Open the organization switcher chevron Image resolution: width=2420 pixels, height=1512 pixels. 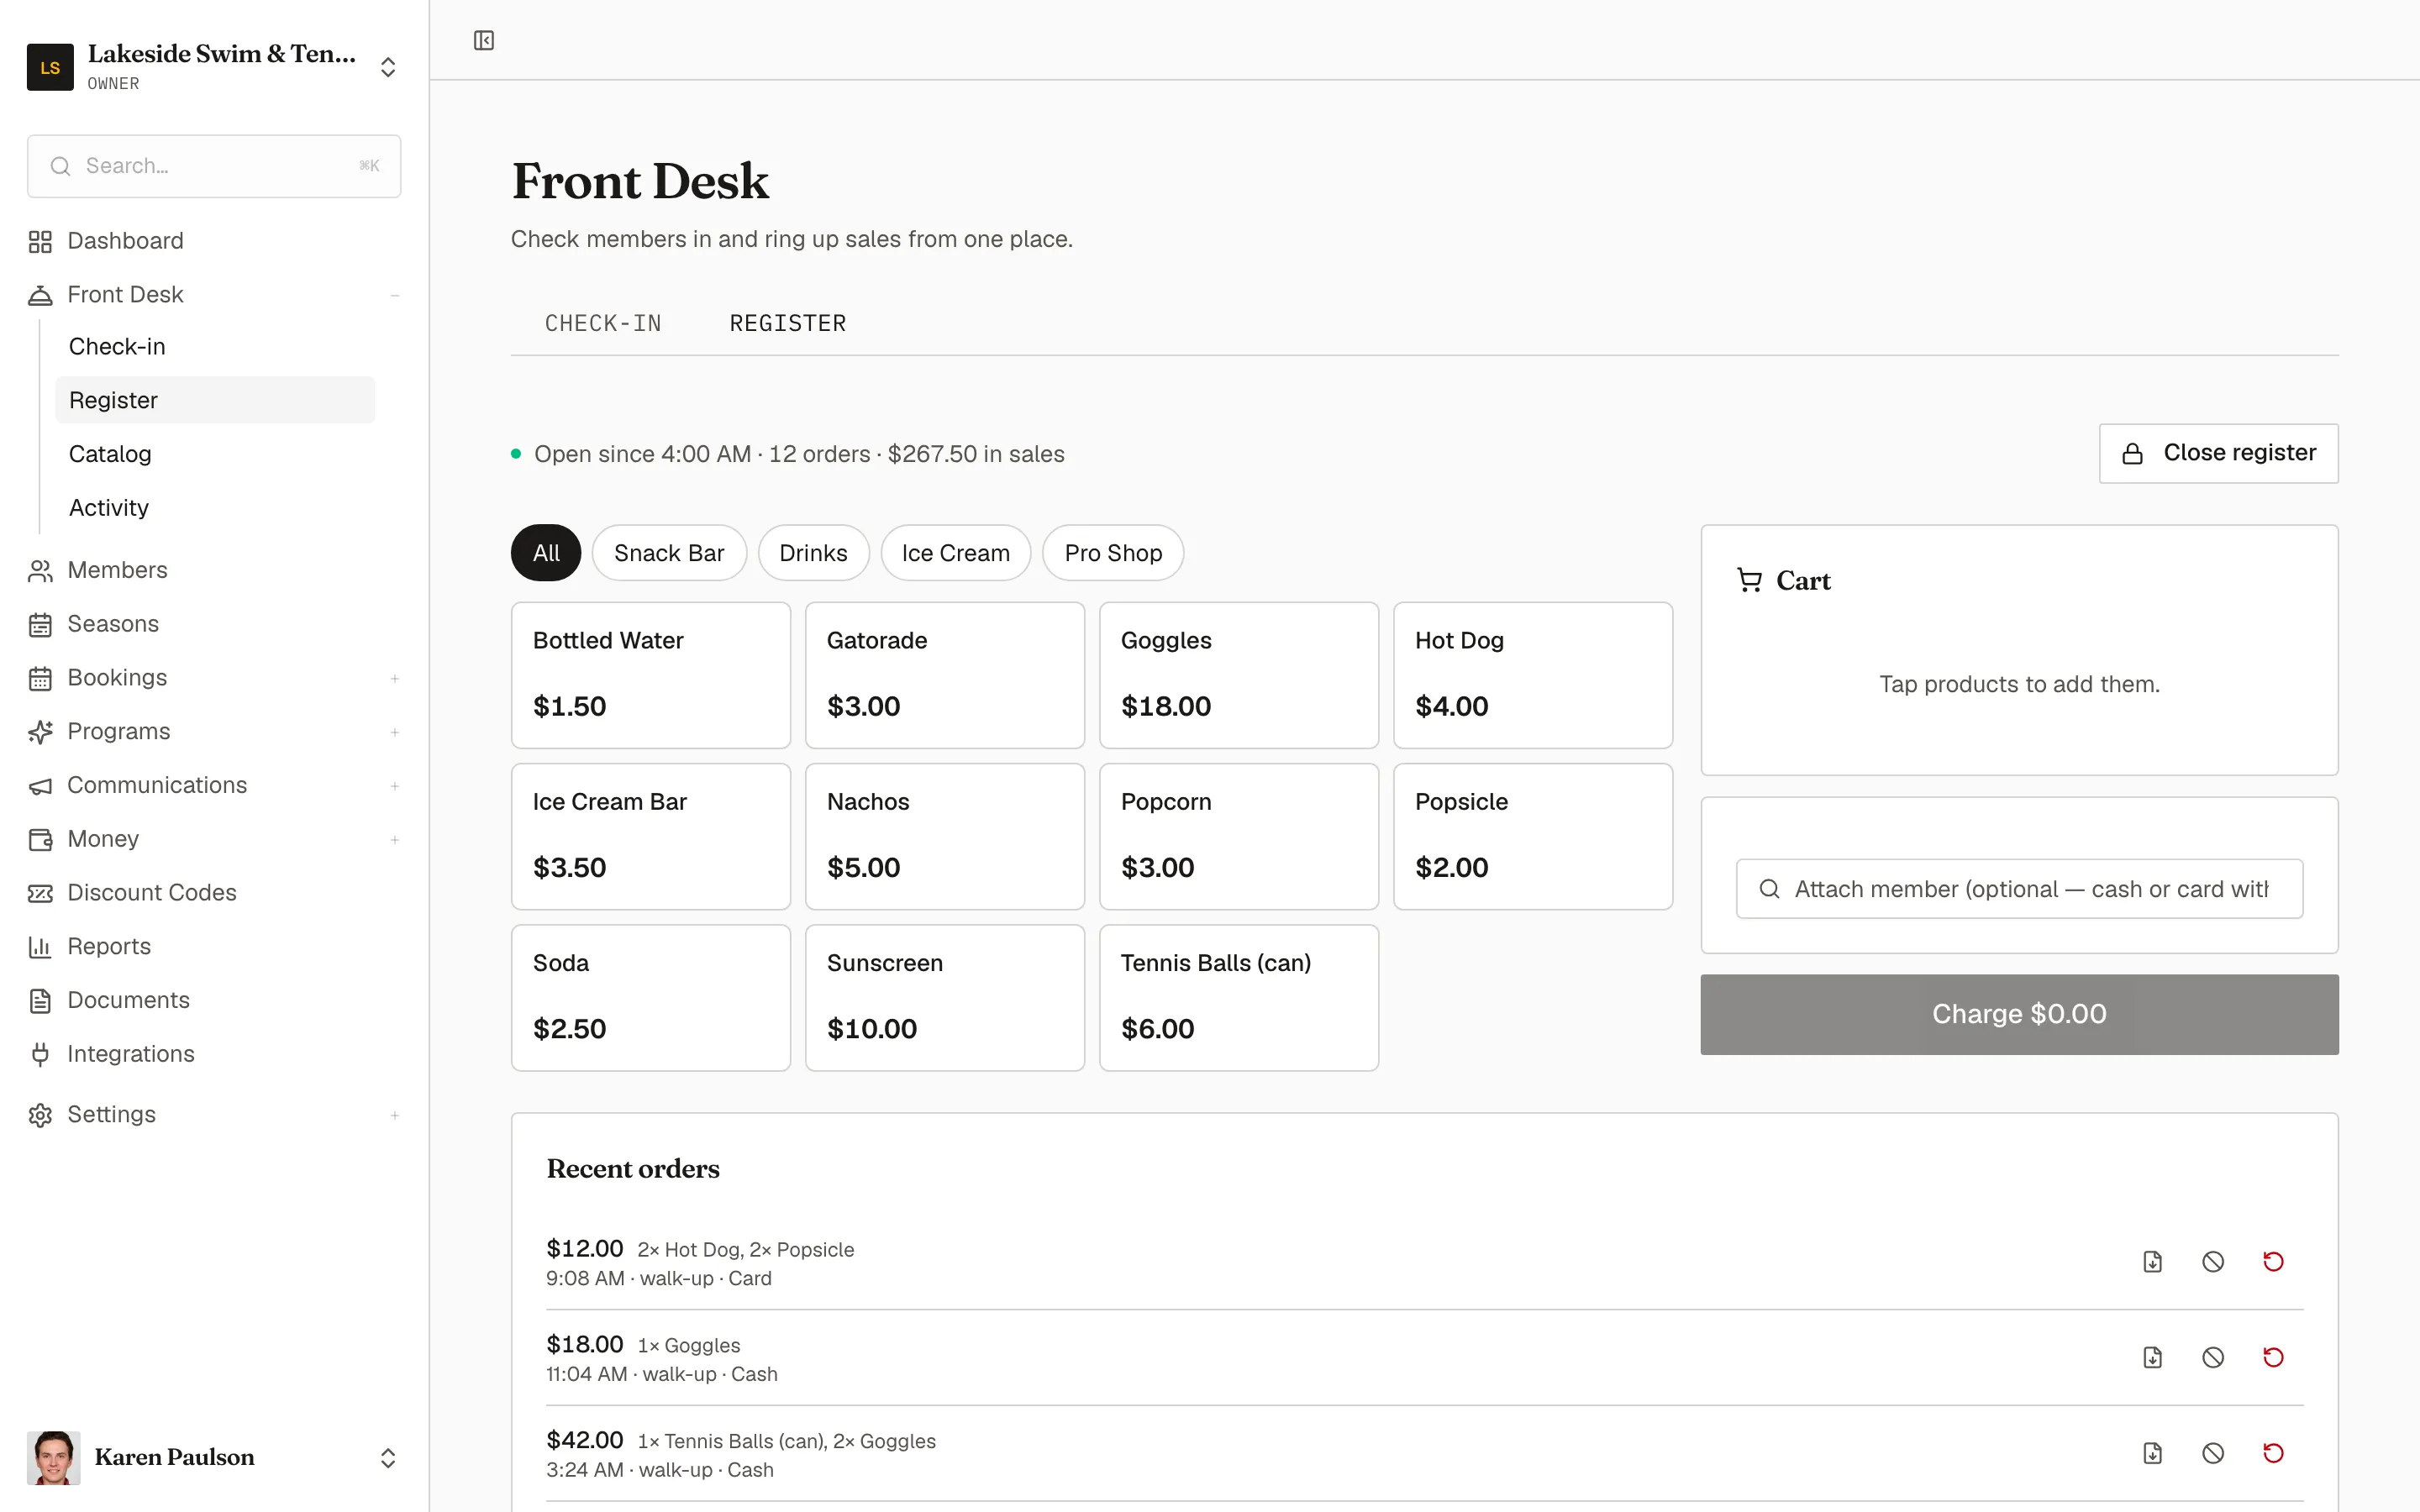[388, 67]
